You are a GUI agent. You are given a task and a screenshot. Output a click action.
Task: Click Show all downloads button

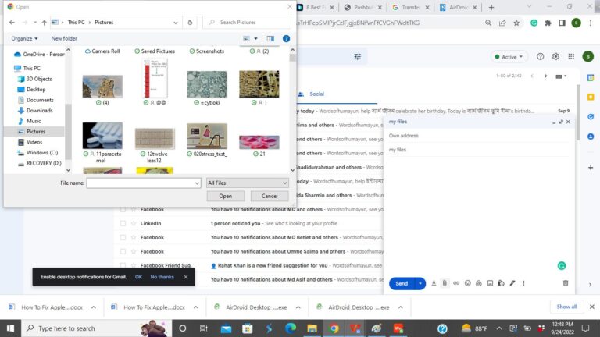pos(566,307)
